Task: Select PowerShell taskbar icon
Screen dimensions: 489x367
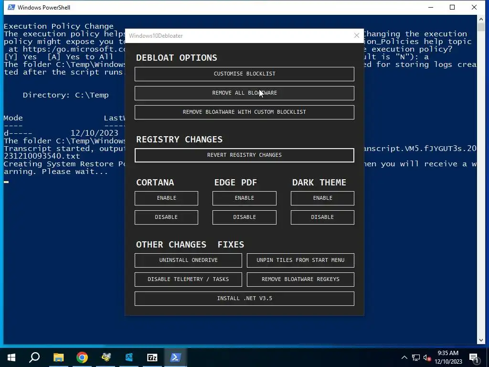Action: point(175,357)
